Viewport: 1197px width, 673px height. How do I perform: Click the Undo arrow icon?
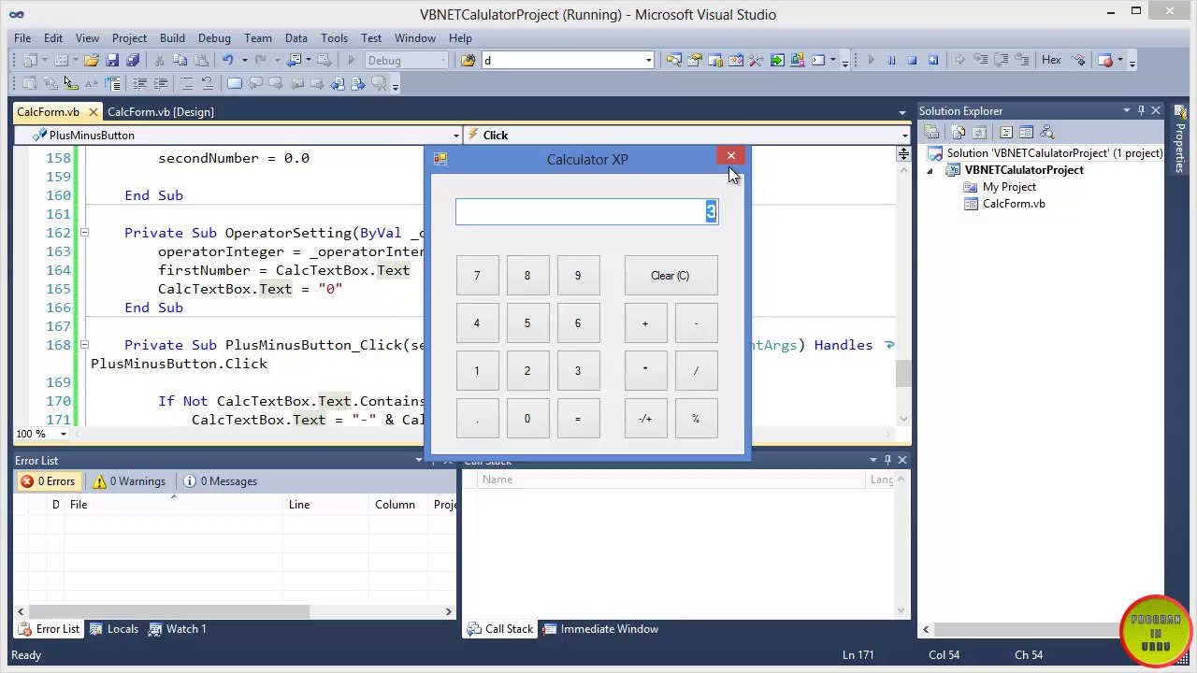227,60
